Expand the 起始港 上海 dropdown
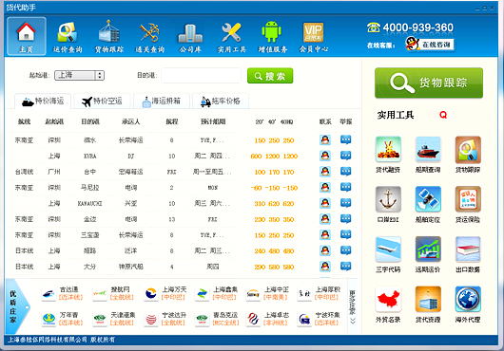This screenshot has width=504, height=351. tap(99, 75)
